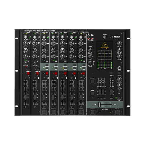145x145 pixels.
Task: Toggle the red PFL button on channel 1
Action: 28,73
